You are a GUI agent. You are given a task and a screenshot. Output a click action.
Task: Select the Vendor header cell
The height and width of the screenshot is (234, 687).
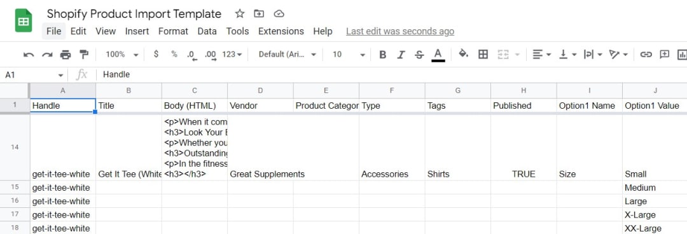click(260, 106)
